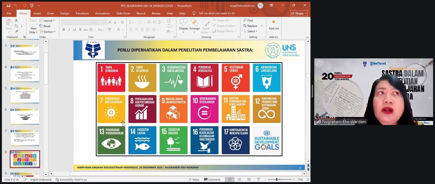Click the Cut scissors icon
This screenshot has width=435, height=184.
click(x=16, y=20)
